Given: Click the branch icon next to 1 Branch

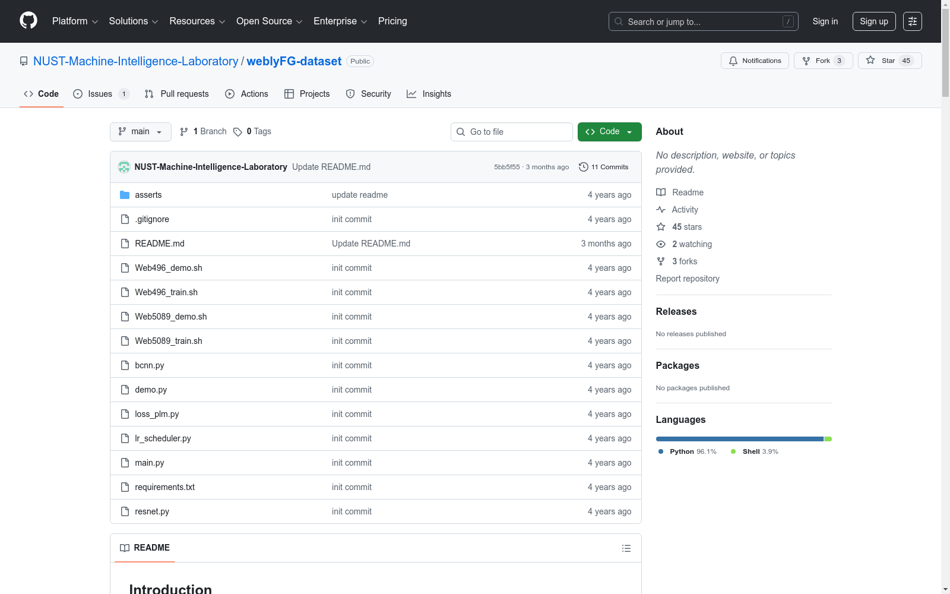Looking at the screenshot, I should tap(184, 132).
